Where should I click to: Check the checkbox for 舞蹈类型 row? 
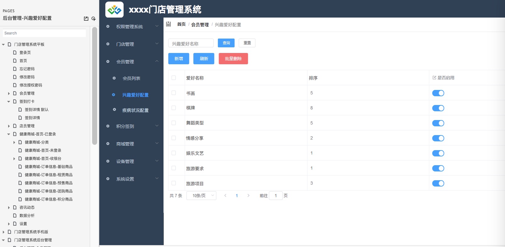click(x=174, y=123)
